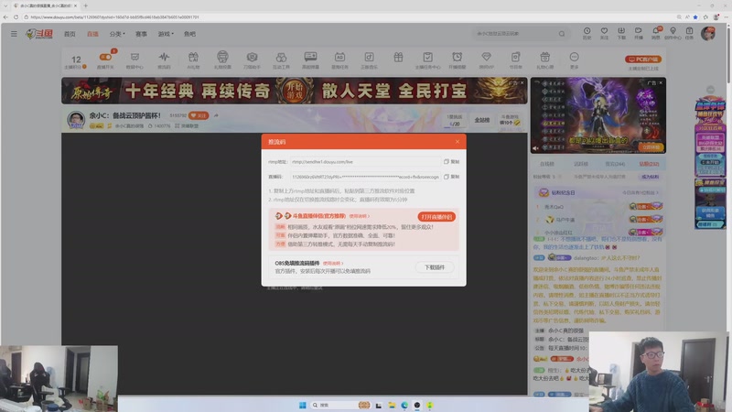The width and height of the screenshot is (732, 412).
Task: Copy the 直播码 stream key
Action: [451, 177]
